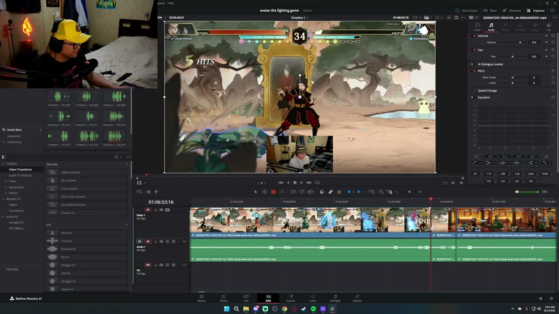This screenshot has width=559, height=314.
Task: Select Audio Transitions in Toolbox
Action: tap(20, 175)
